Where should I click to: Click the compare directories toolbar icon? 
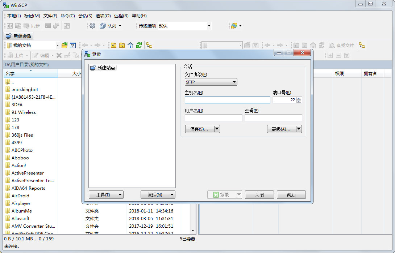[x=9, y=26]
